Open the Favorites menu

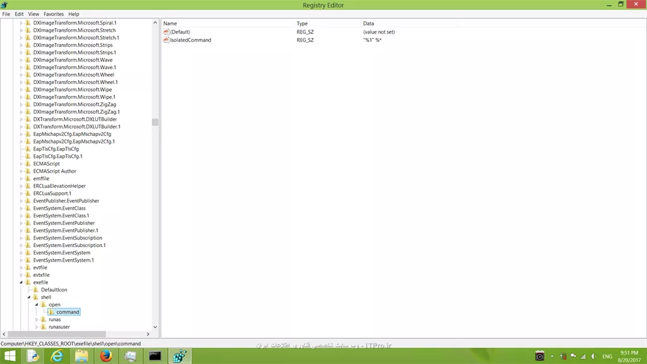point(54,14)
